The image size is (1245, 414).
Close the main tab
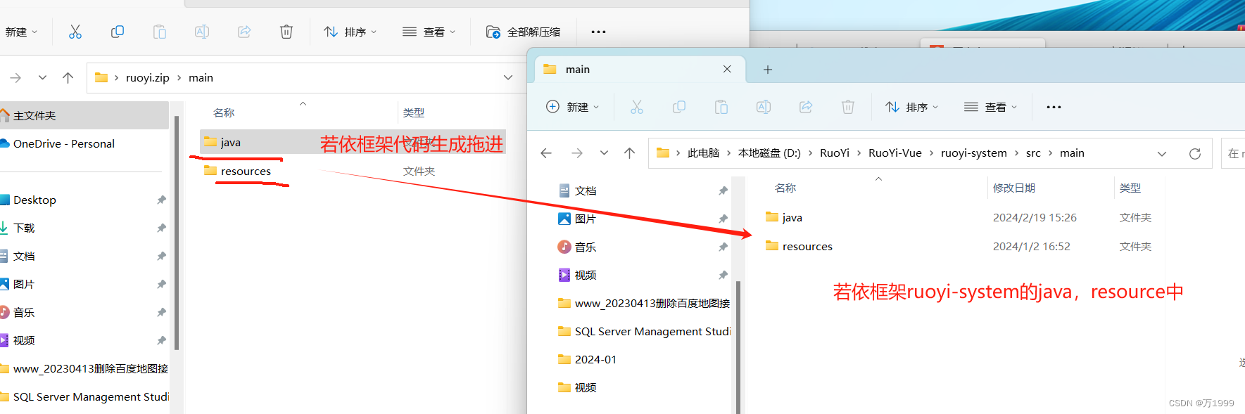(x=727, y=69)
